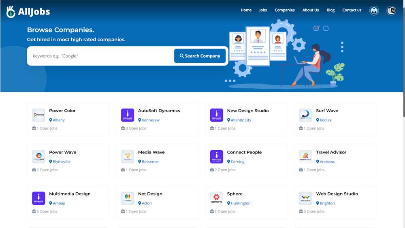Click the Power Wave company logo
Viewport: 405px width, 228px height.
38,157
